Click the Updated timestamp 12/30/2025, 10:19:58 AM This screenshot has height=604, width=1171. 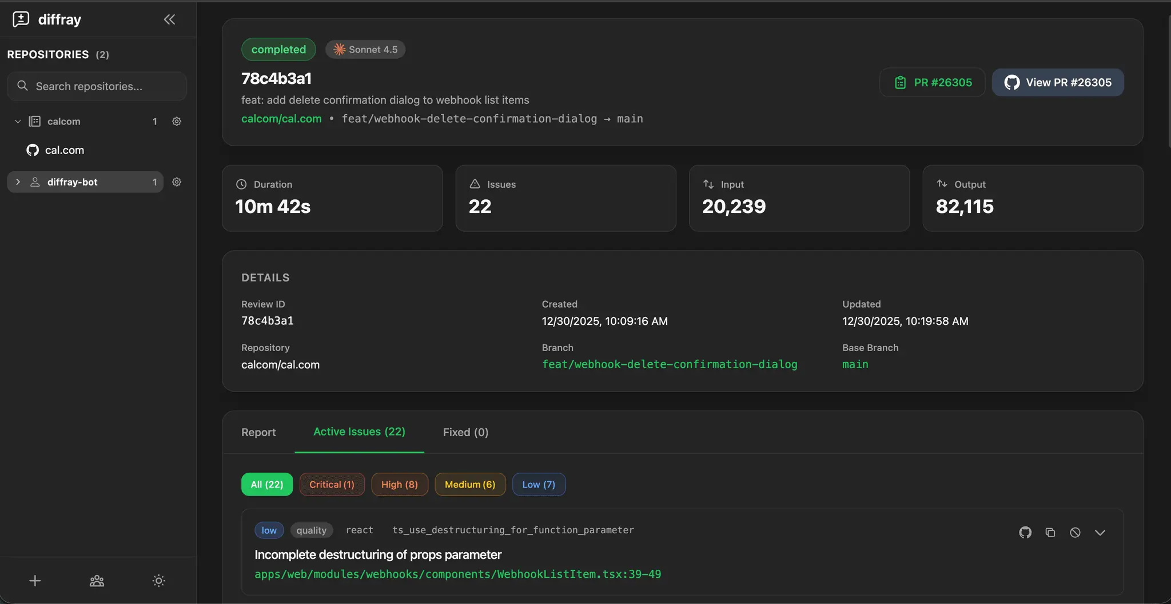click(x=905, y=321)
